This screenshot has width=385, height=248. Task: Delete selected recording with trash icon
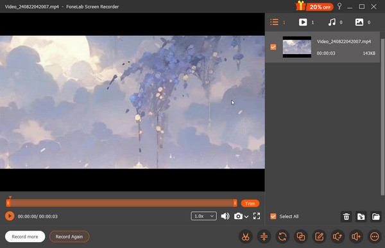point(346,217)
